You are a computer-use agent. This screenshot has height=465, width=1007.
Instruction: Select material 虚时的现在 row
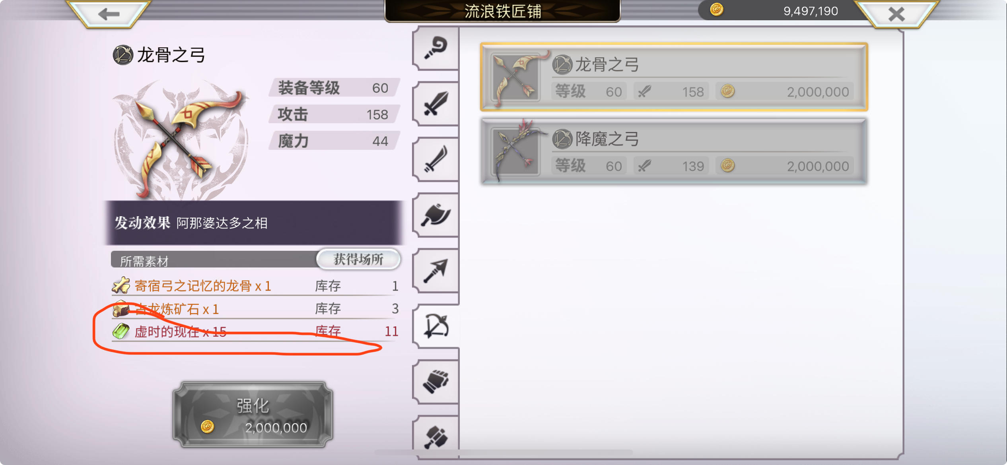(x=255, y=331)
